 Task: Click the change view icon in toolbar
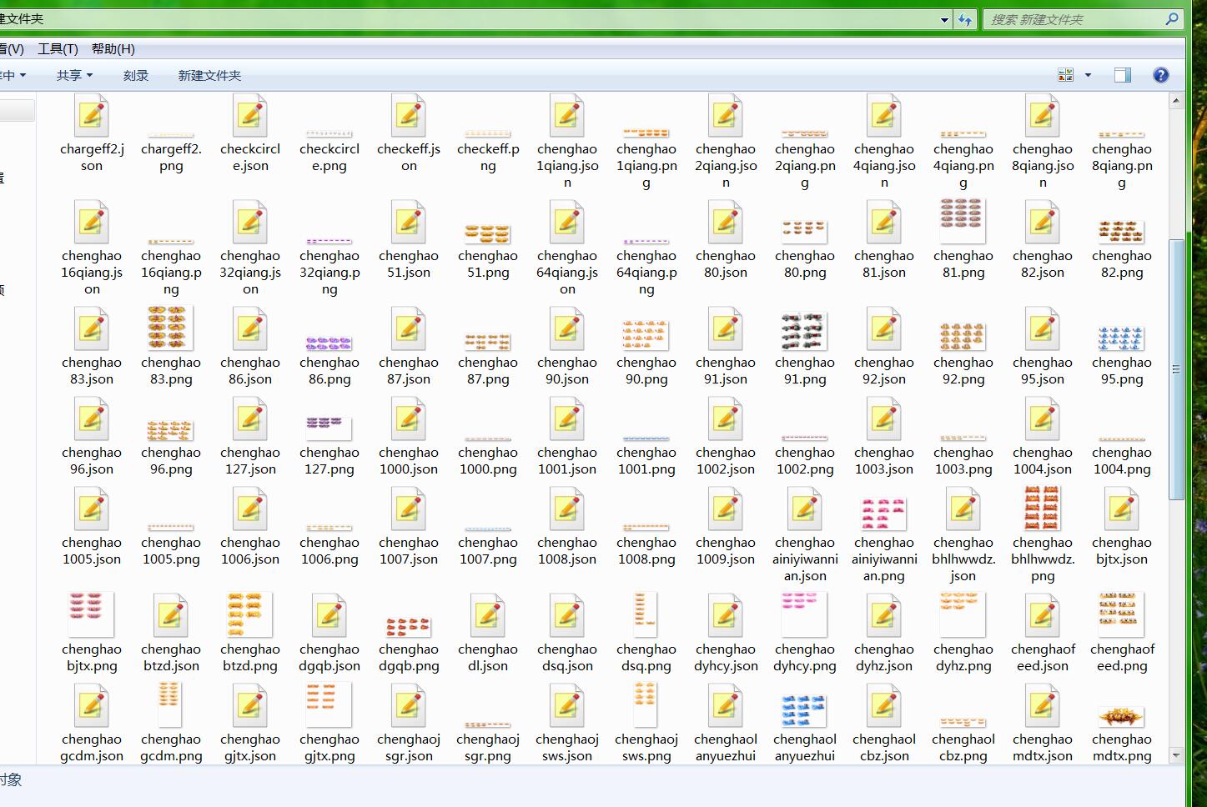coord(1065,75)
